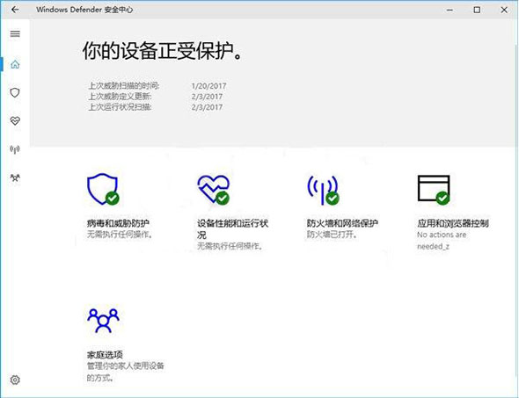Open the shield icon in sidebar
Viewport: 519px width, 398px height.
pos(15,92)
